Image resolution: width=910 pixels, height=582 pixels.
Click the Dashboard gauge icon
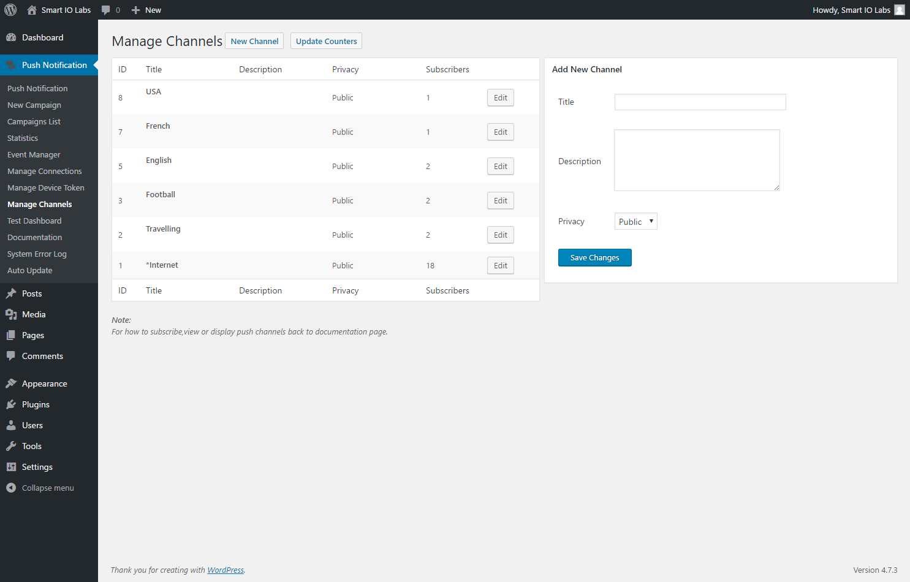(x=11, y=37)
